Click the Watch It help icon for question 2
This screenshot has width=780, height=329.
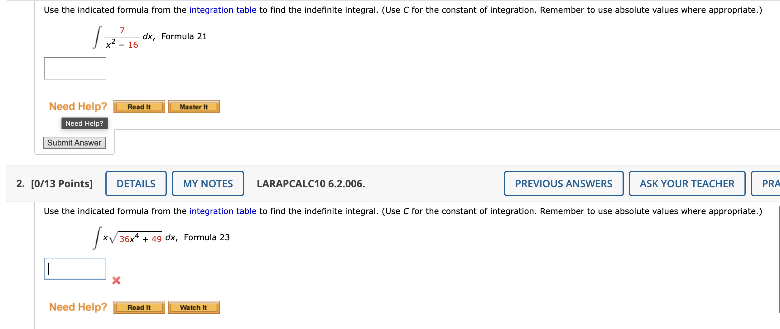[194, 307]
